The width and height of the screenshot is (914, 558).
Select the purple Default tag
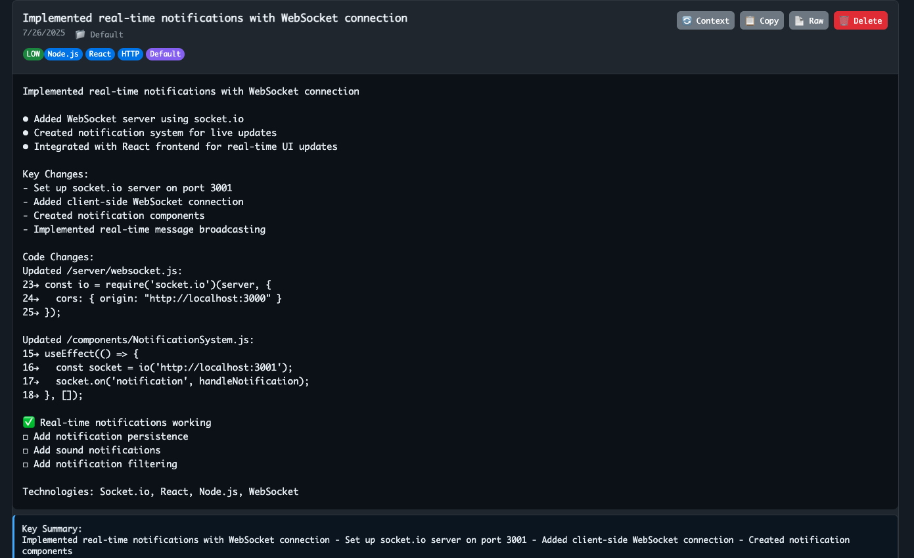click(165, 54)
